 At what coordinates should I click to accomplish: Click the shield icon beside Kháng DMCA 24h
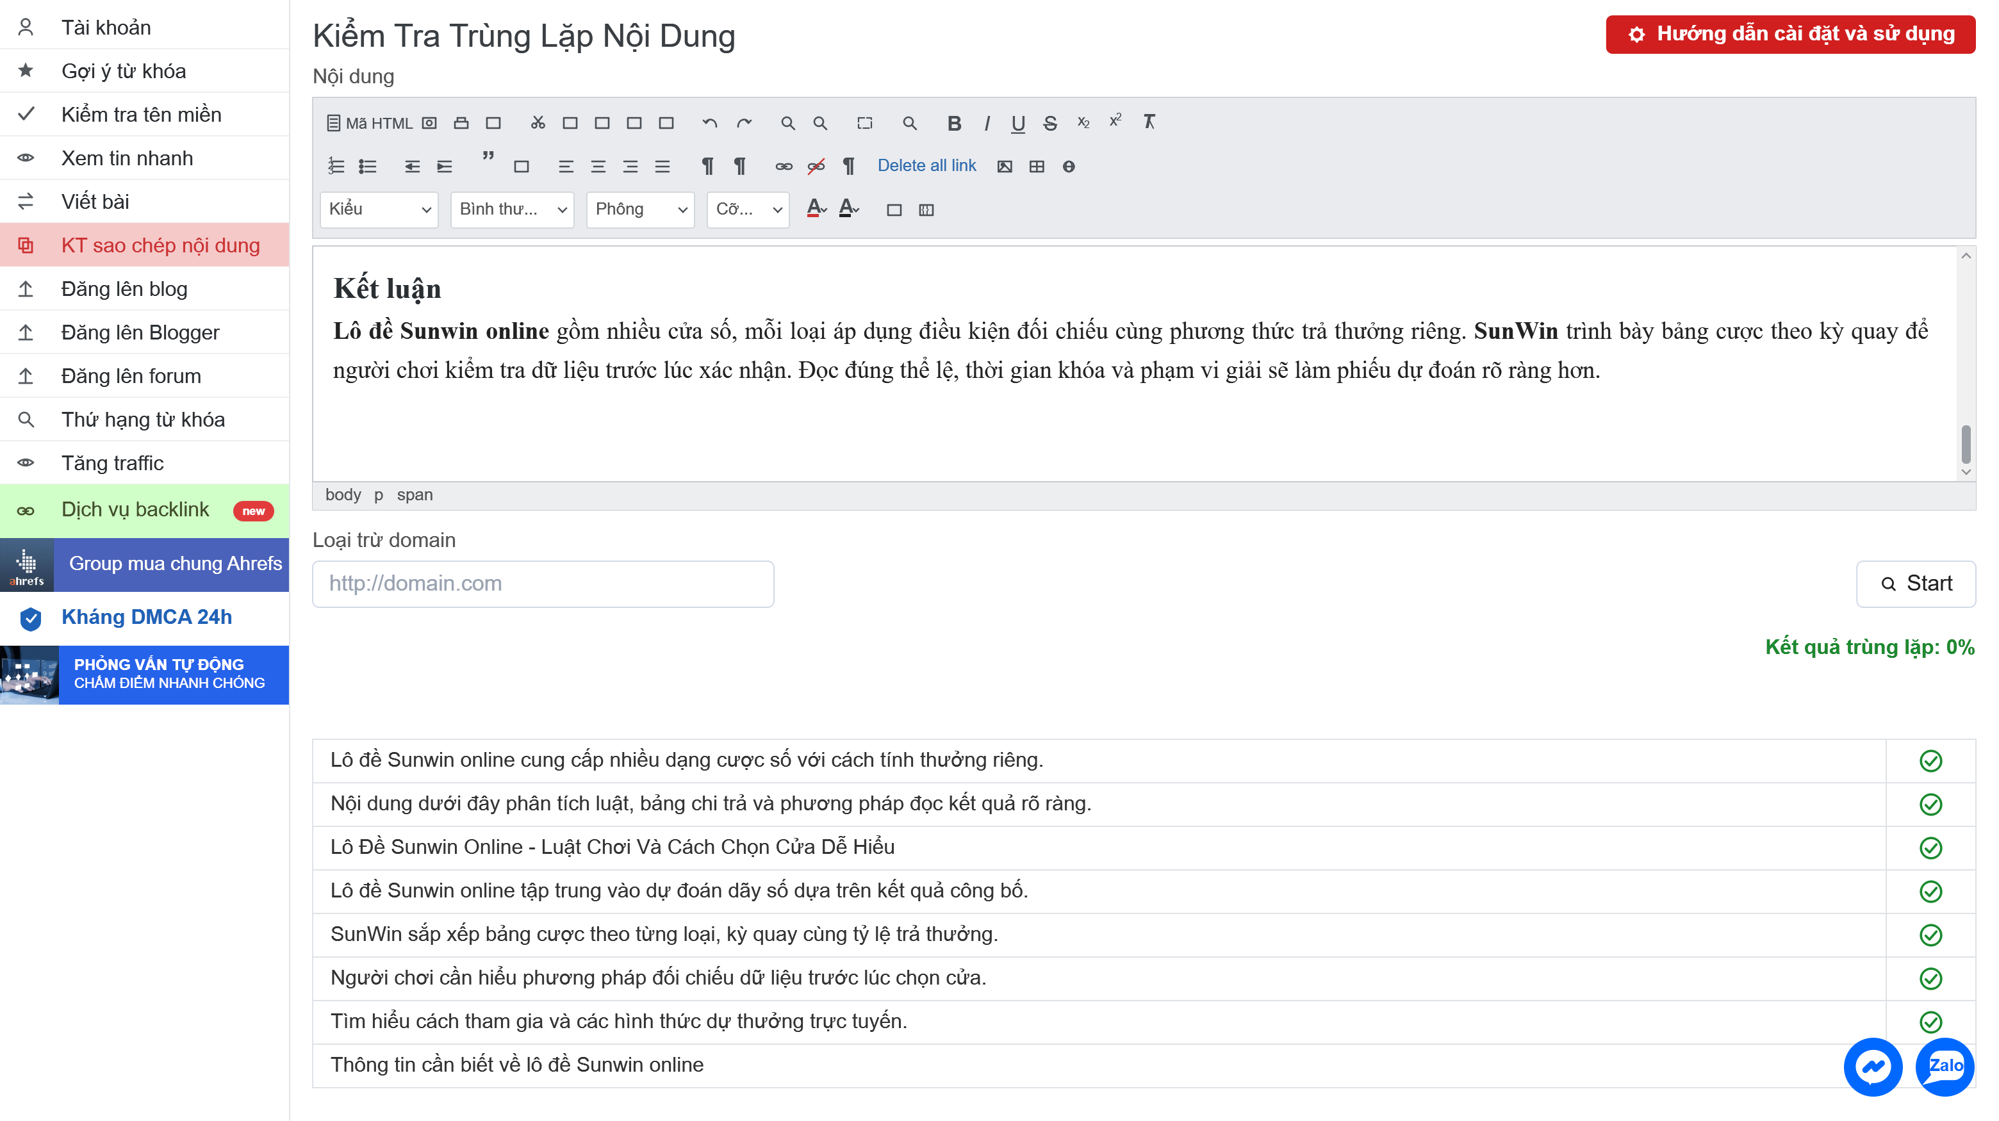(x=30, y=618)
